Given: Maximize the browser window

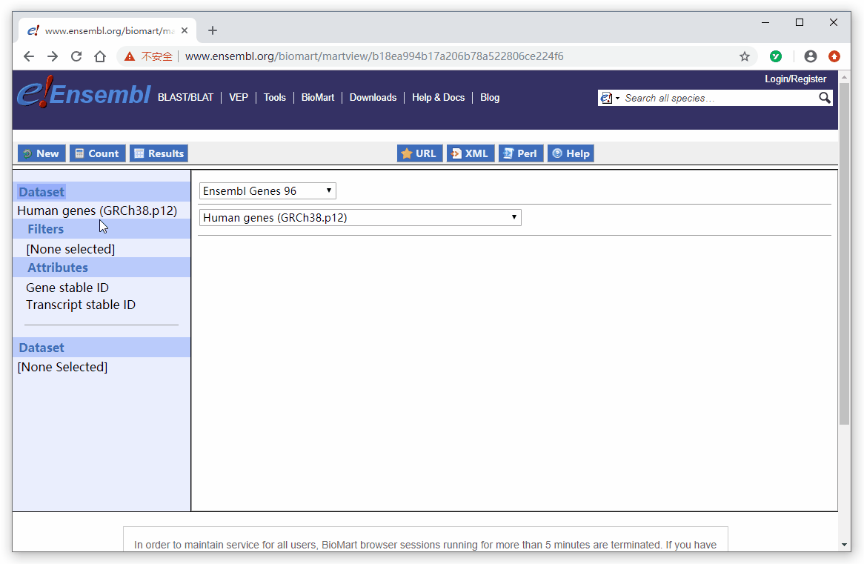Looking at the screenshot, I should (x=800, y=22).
